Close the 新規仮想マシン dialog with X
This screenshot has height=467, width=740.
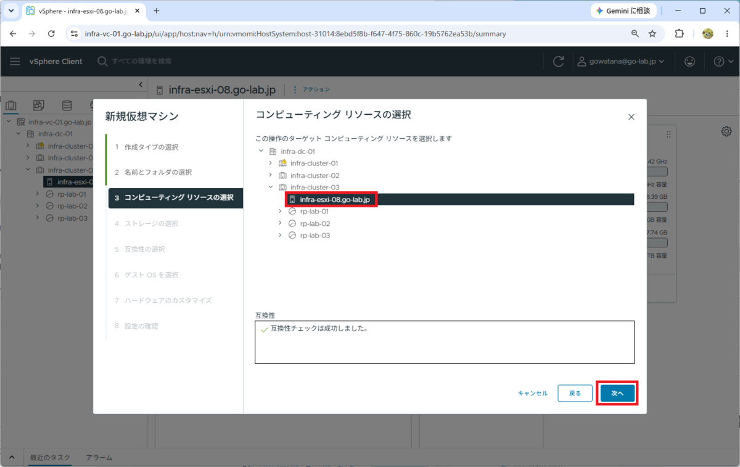(x=631, y=117)
